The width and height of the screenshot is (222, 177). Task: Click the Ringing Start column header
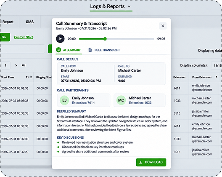pyautogui.click(x=44, y=77)
